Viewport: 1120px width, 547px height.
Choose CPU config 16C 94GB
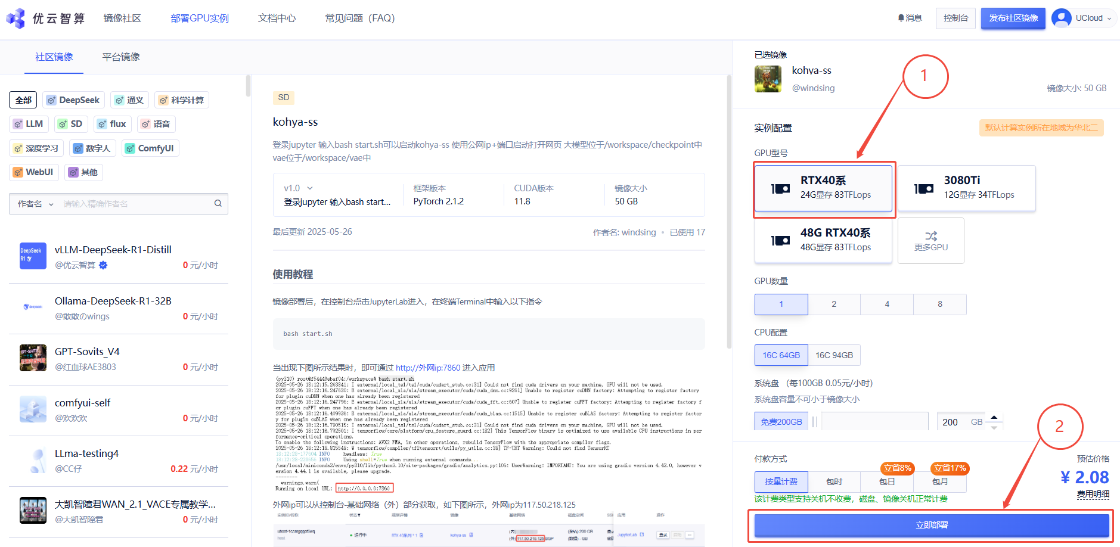834,355
